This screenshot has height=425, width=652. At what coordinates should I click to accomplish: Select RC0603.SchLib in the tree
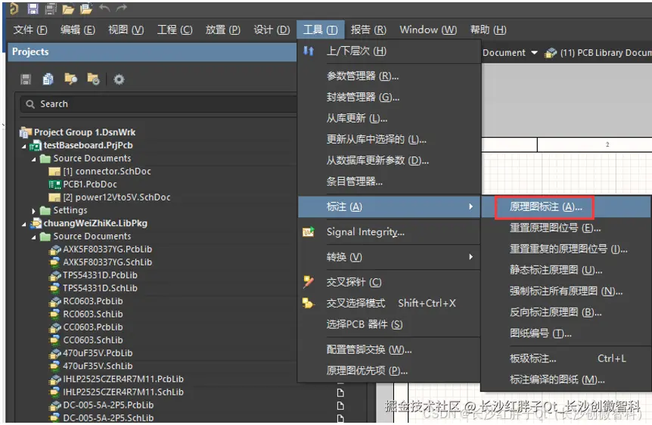(93, 314)
